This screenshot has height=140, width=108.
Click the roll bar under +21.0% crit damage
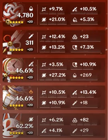click(53, 23)
